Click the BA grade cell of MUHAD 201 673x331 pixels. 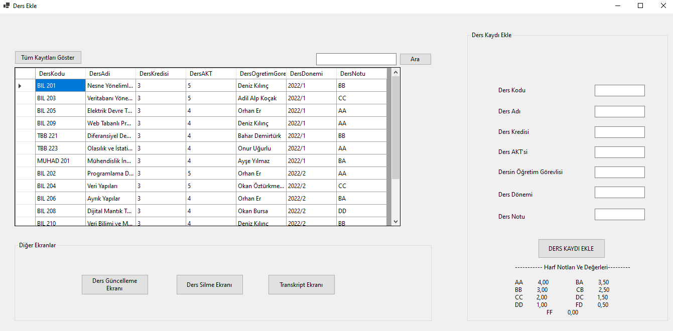pos(362,161)
